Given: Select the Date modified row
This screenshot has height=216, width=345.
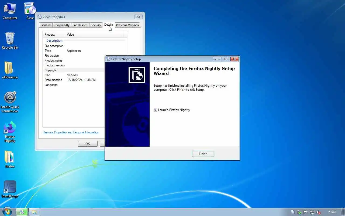Looking at the screenshot, I should click(x=73, y=80).
